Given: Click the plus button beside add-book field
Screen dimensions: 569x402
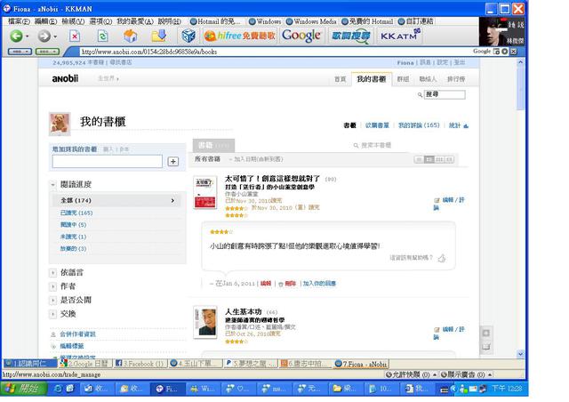Looking at the screenshot, I should click(172, 161).
